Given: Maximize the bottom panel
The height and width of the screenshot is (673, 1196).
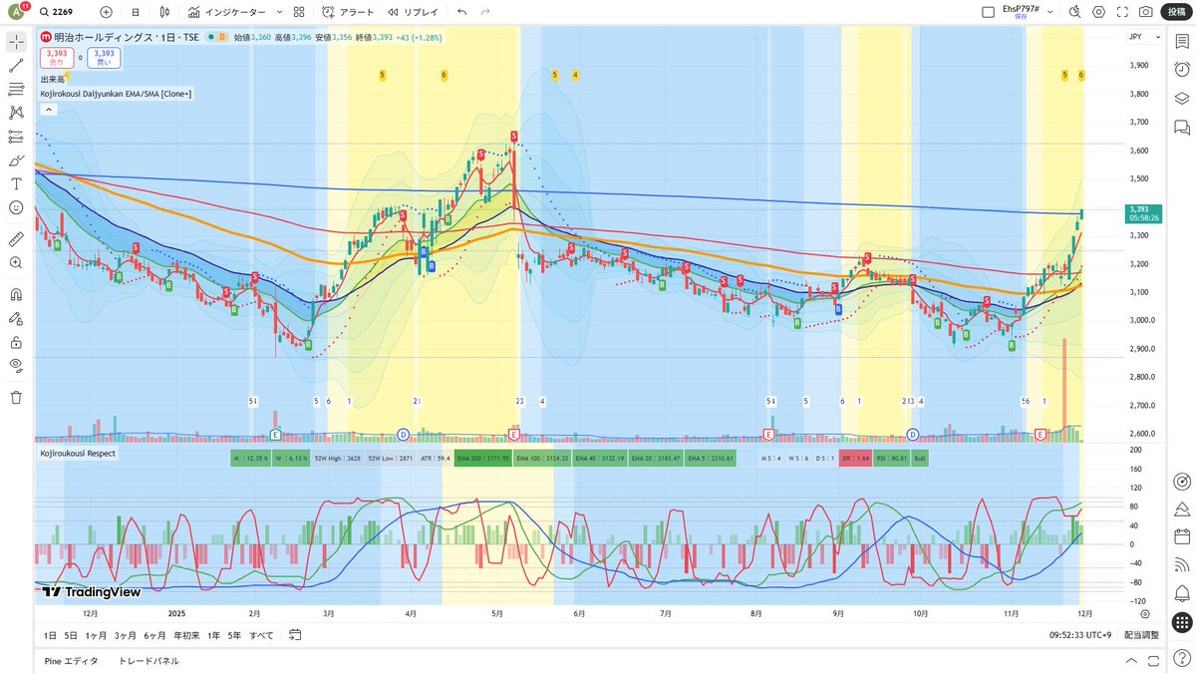Looking at the screenshot, I should (x=1152, y=661).
